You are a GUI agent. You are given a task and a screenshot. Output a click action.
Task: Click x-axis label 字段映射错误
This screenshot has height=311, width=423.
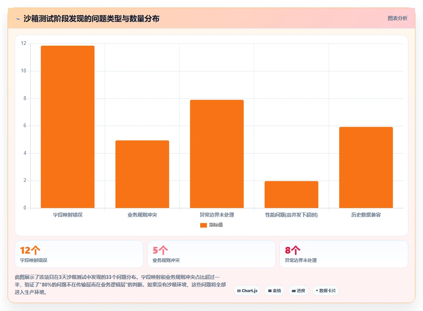[x=68, y=215]
